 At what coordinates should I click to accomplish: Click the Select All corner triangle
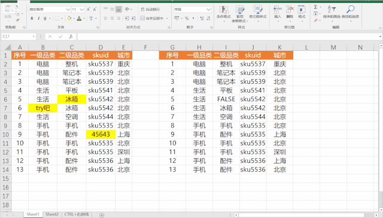point(7,47)
